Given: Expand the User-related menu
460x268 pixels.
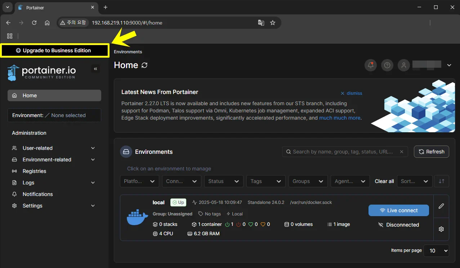Looking at the screenshot, I should pos(54,148).
